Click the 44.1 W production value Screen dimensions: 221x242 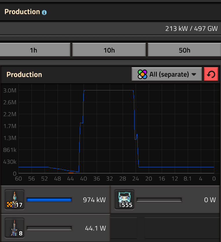coord(95,228)
